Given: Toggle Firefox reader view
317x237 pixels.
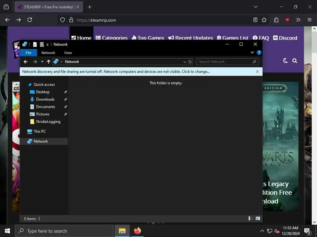Looking at the screenshot, I should tap(255, 20).
